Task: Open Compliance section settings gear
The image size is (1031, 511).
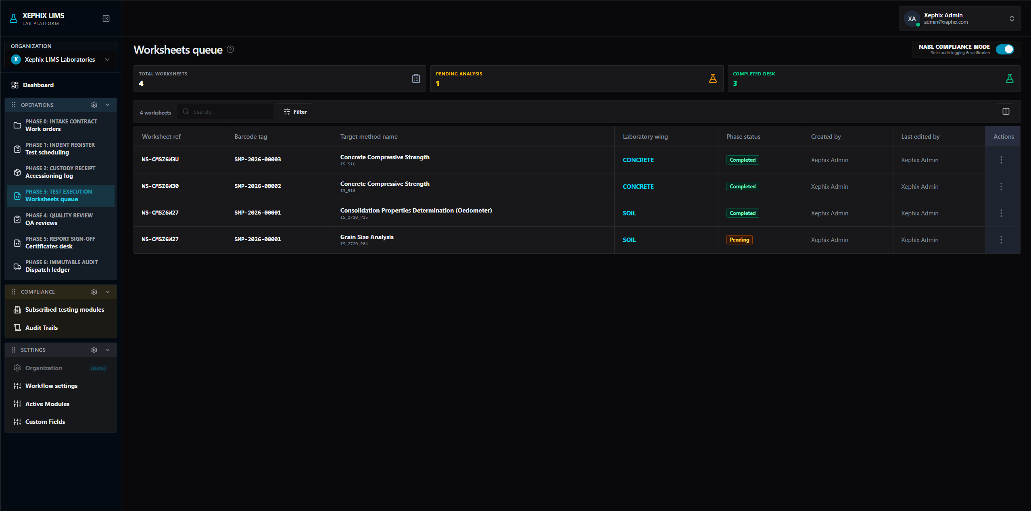Action: (x=94, y=292)
